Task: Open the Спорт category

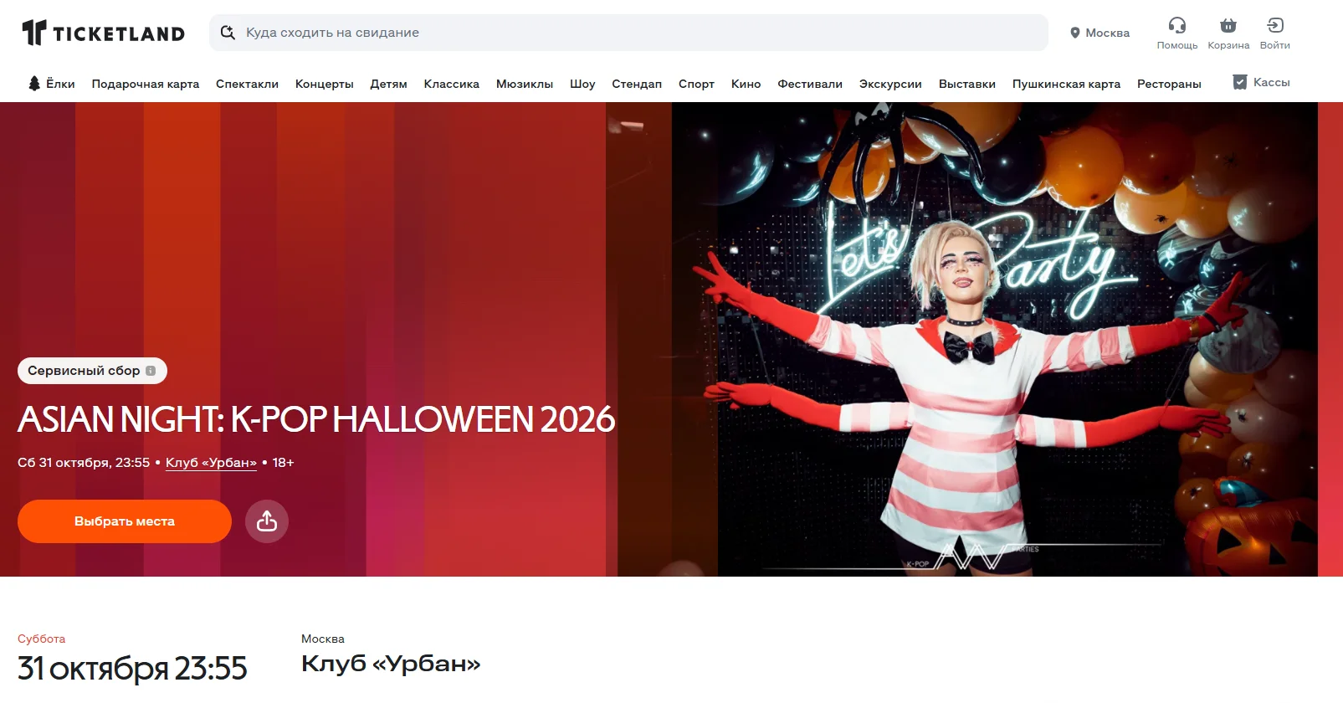Action: click(696, 84)
